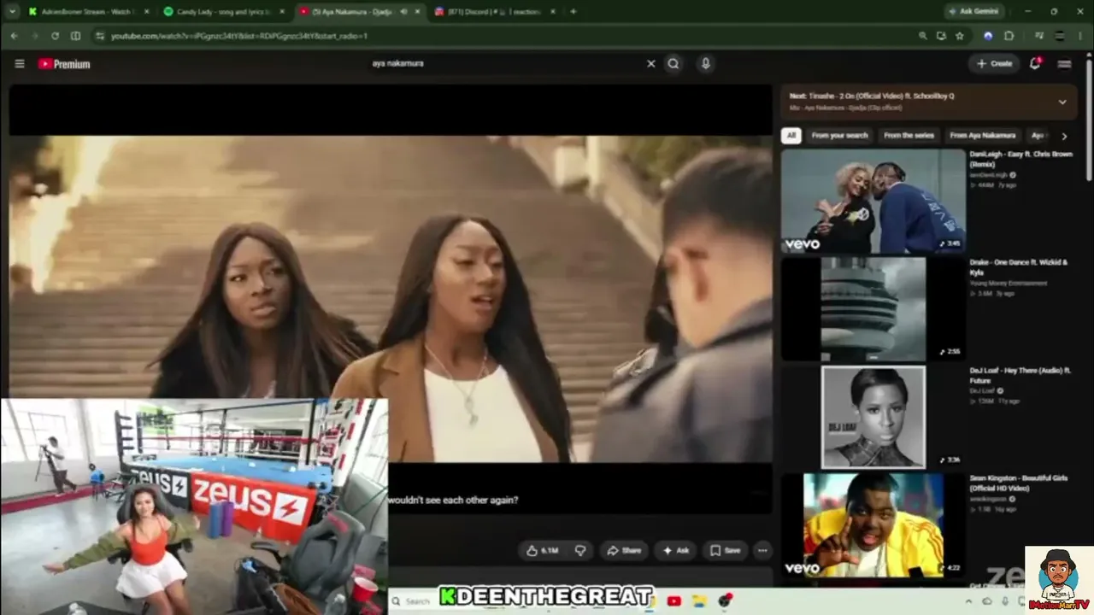Close the AdrienBroner Stream tab
1094x615 pixels.
coord(147,11)
